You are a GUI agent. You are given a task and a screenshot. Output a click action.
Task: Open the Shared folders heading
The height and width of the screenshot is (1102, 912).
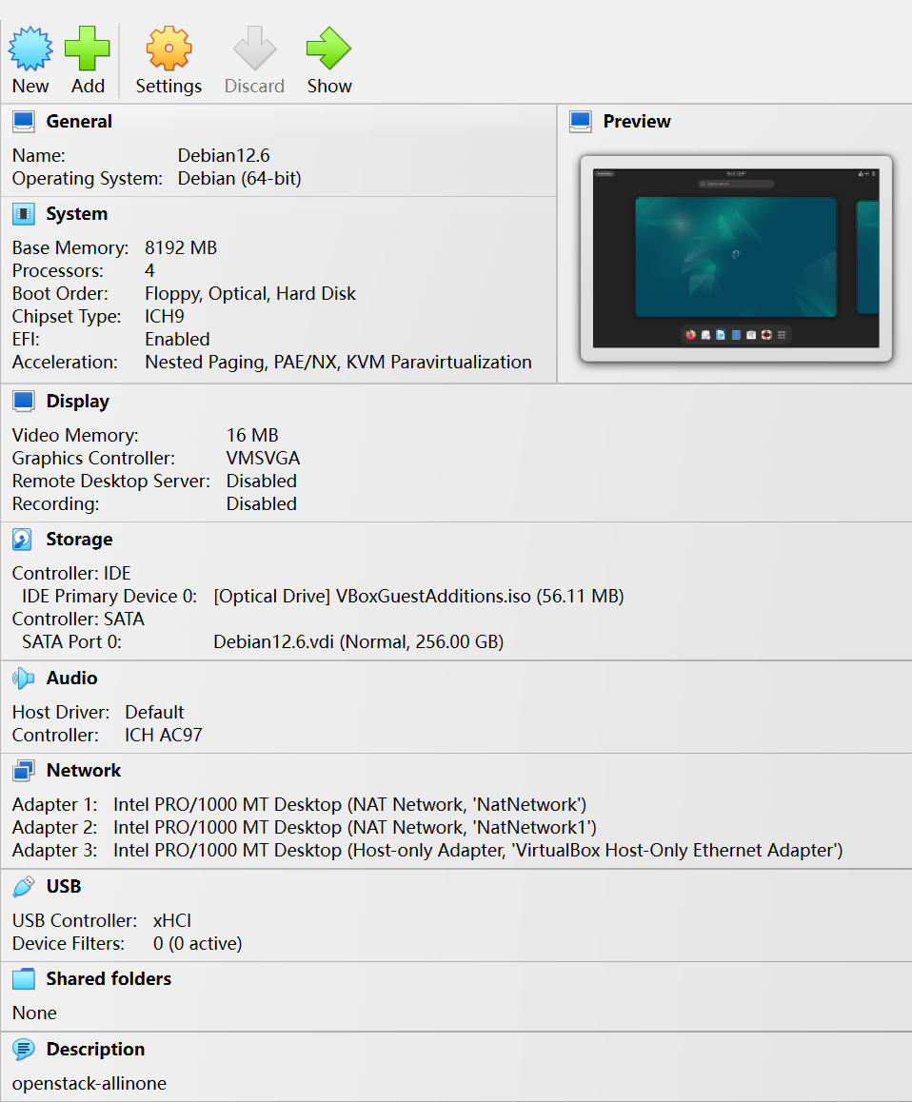tap(109, 979)
